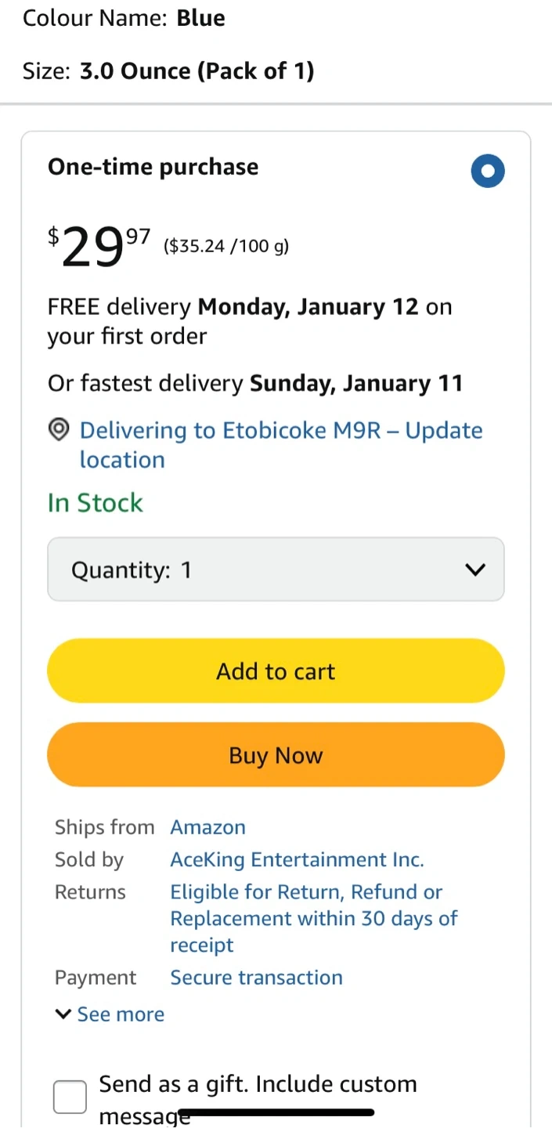552x1128 pixels.
Task: Open the Amazon link beside Ships from
Action: coord(207,827)
